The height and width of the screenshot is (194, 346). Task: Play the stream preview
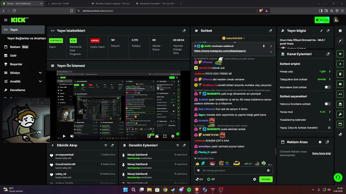click(x=64, y=136)
